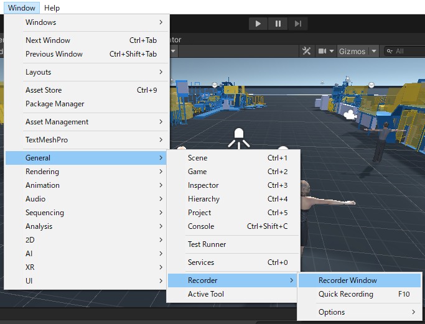The width and height of the screenshot is (425, 324).
Task: Click the Step frame button
Action: 298,24
